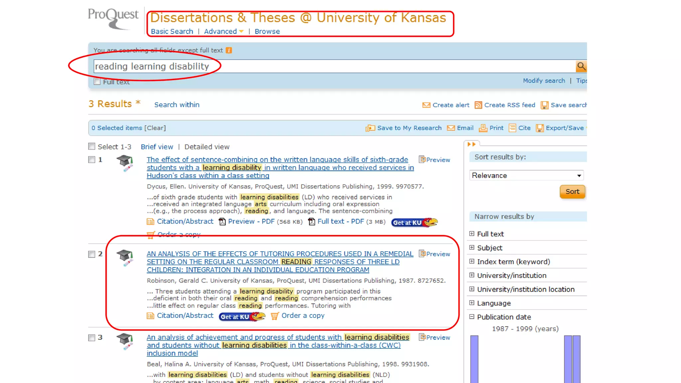
Task: Expand the Subject narrow filter
Action: tap(472, 247)
